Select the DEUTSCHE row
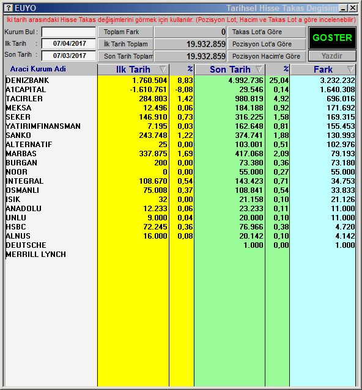The width and height of the screenshot is (362, 390). pyautogui.click(x=180, y=245)
